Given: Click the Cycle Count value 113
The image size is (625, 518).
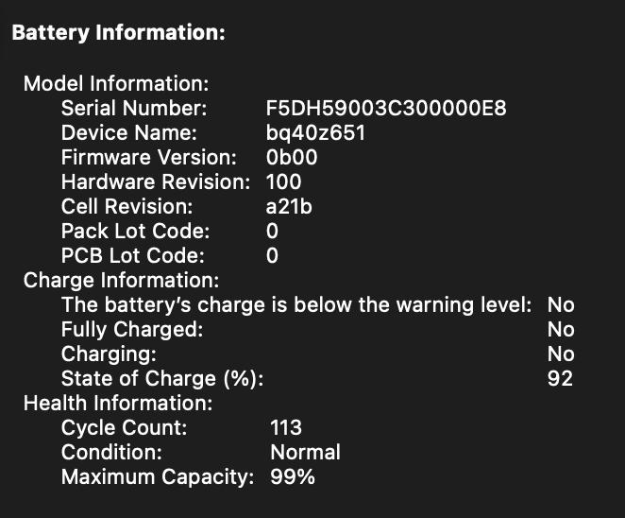Looking at the screenshot, I should point(286,428).
